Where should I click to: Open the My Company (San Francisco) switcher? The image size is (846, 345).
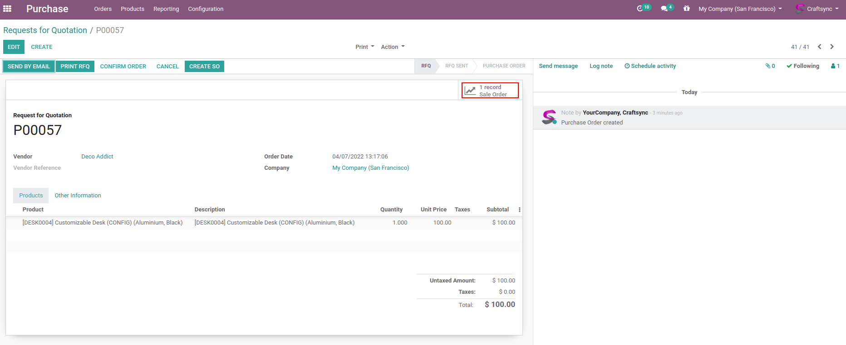pos(740,9)
